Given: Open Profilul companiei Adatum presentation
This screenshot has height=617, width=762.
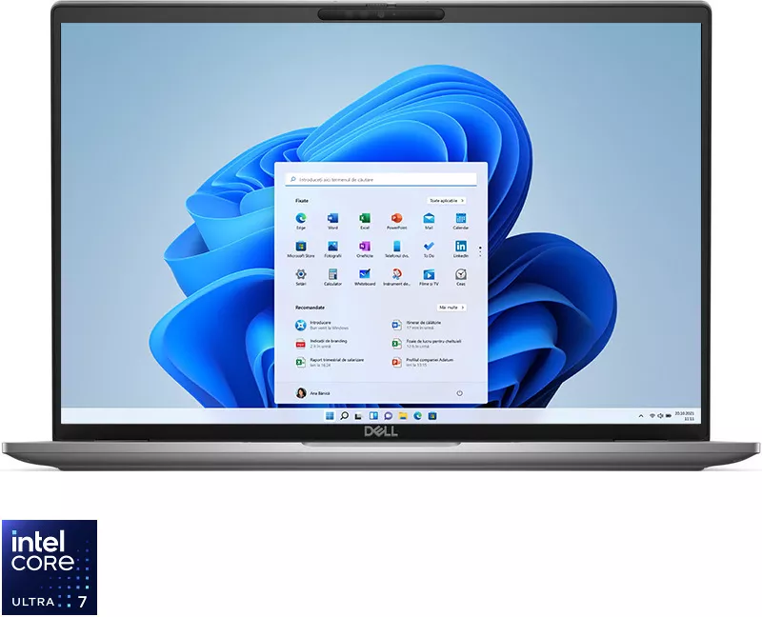Looking at the screenshot, I should 423,362.
